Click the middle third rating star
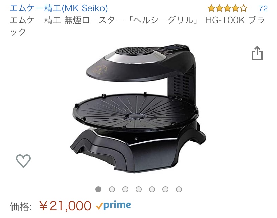277x218 pixels. [227, 8]
